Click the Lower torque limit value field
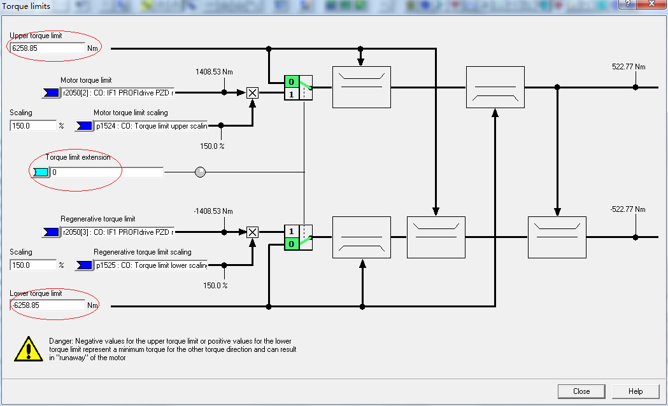668x406 pixels. click(x=47, y=305)
